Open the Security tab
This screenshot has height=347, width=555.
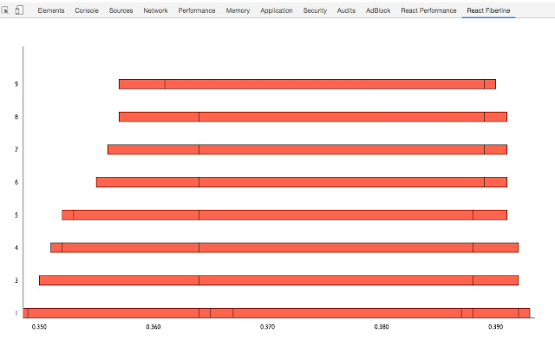[x=315, y=10]
